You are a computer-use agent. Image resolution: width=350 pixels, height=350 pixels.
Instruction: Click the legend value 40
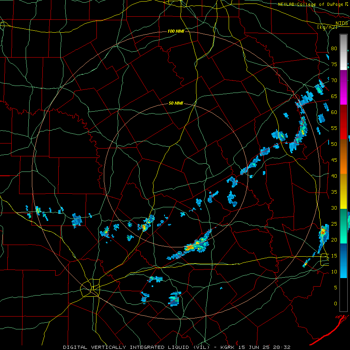[x=334, y=176]
